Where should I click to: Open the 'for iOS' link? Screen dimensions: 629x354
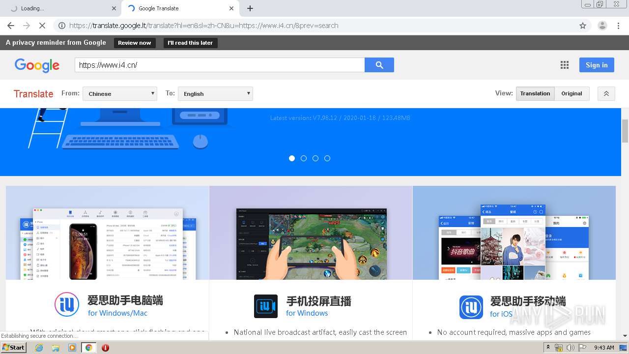point(501,314)
